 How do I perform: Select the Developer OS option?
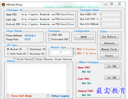[28, 49]
